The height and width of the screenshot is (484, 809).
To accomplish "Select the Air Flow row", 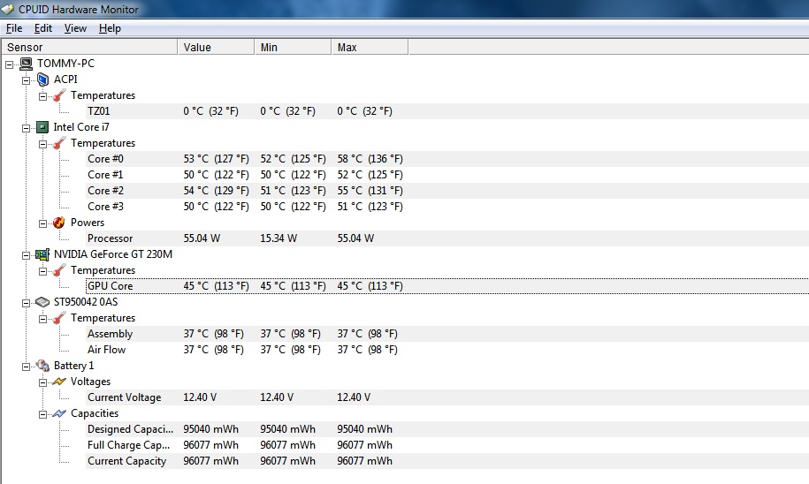I will [446, 350].
